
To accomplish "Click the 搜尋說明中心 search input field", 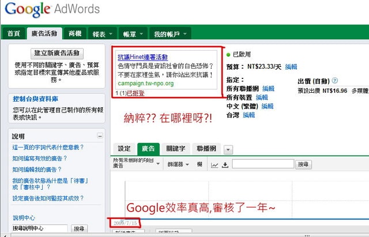I will point(40,228).
